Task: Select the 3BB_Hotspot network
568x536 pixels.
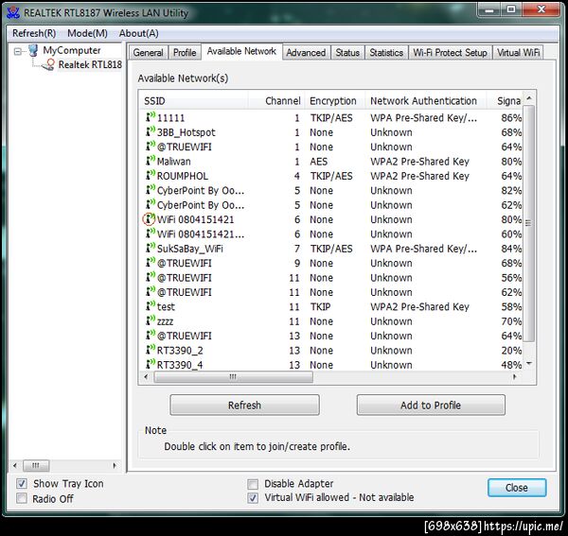Action: pyautogui.click(x=332, y=132)
